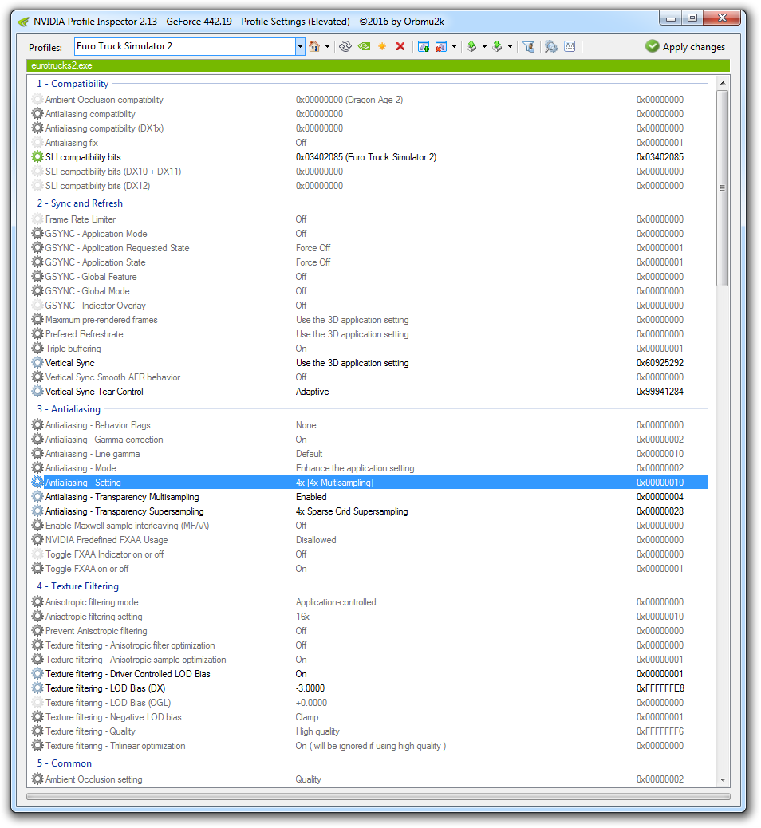
Task: Refresh profile settings with circular arrows icon
Action: pyautogui.click(x=345, y=46)
